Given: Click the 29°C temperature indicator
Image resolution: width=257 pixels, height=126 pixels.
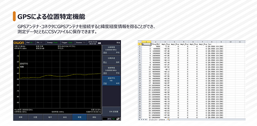Looking at the screenshot, I should click(x=109, y=119).
